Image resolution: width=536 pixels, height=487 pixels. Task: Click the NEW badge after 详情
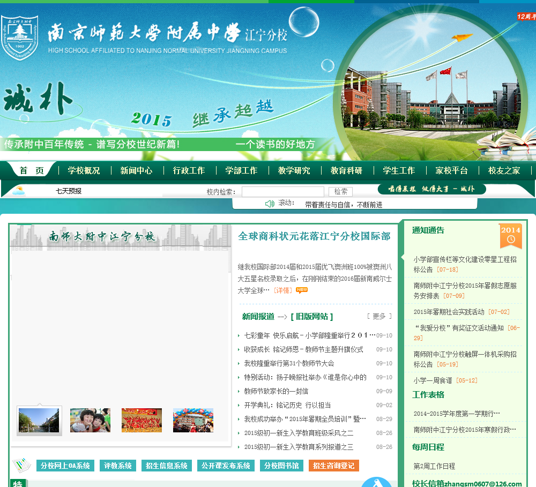pos(302,290)
